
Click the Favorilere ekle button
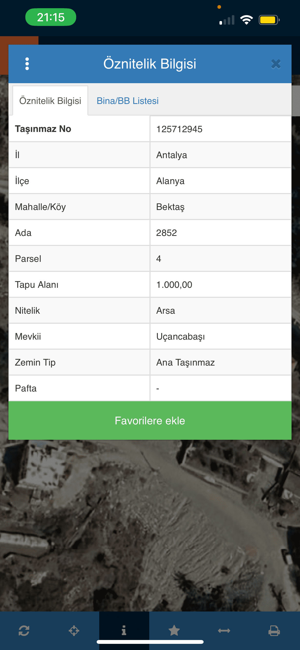tap(150, 420)
